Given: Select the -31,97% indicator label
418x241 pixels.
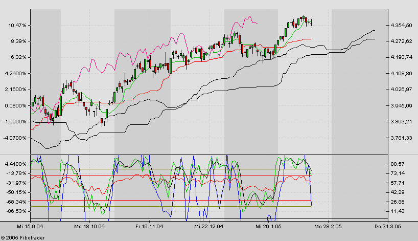Looking at the screenshot, I should point(16,183).
